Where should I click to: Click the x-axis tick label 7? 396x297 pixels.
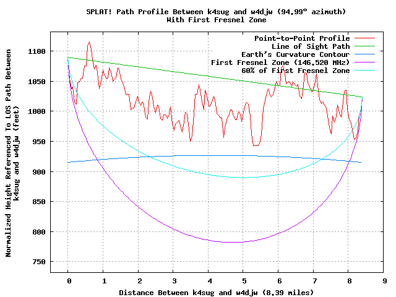(314, 281)
